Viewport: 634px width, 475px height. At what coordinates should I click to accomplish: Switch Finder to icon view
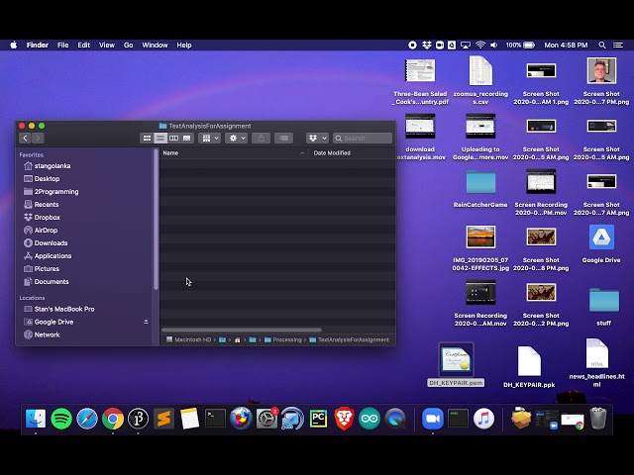pos(147,139)
